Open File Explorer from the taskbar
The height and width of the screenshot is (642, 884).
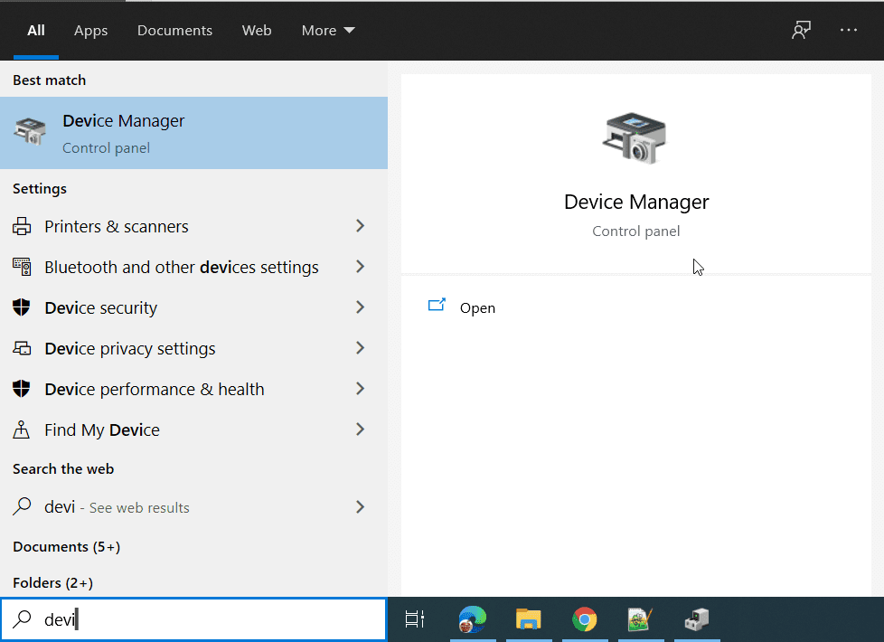[529, 619]
